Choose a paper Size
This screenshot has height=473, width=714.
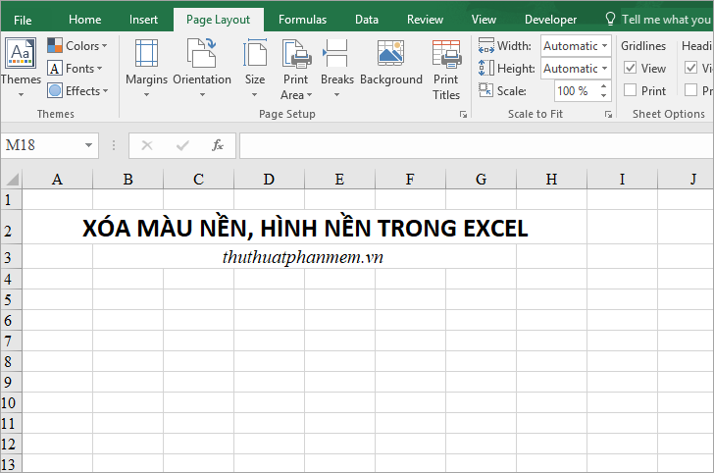[255, 69]
